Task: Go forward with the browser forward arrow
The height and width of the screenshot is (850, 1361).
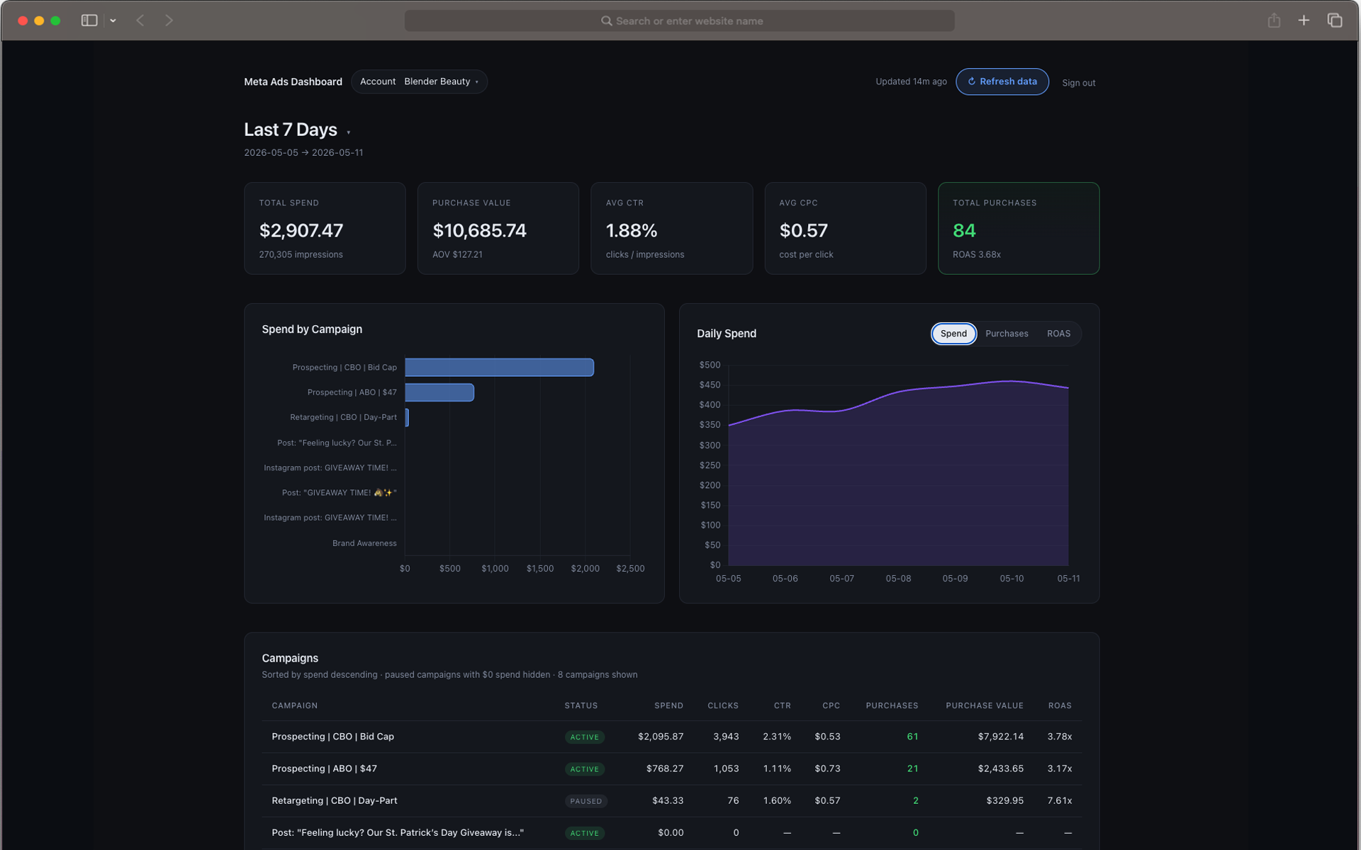Action: pos(169,21)
